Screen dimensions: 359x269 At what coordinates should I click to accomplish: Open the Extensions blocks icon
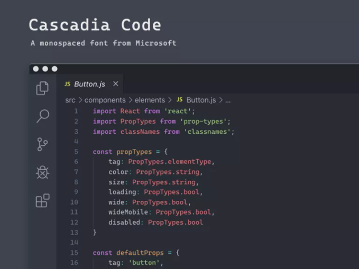pos(43,200)
